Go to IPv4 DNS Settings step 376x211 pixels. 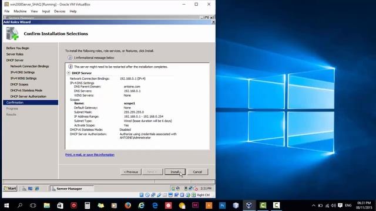click(x=22, y=72)
